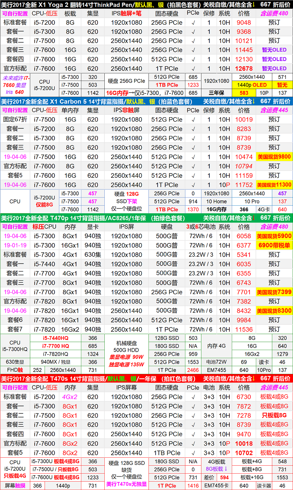Click the T470p section title bar
Viewport: 293px width, 490px height.
(146, 218)
